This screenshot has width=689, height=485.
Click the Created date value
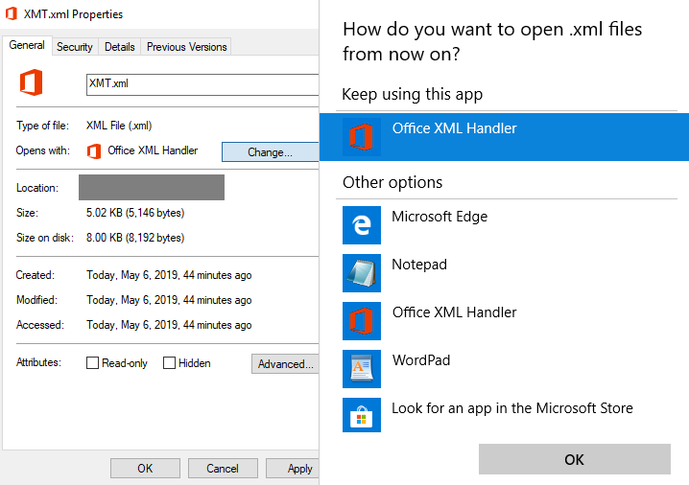click(169, 275)
